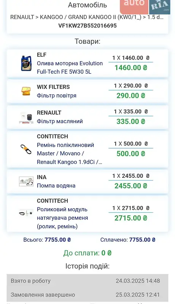The image size is (175, 304).
Task: Open the Фільтр масляний product link
Action: coord(60,121)
